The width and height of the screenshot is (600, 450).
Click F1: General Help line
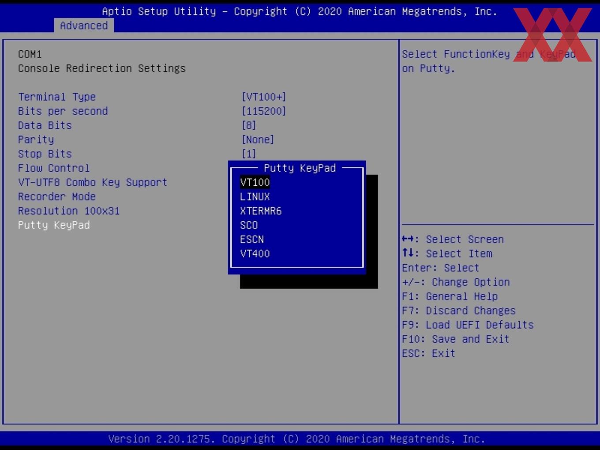coord(450,296)
